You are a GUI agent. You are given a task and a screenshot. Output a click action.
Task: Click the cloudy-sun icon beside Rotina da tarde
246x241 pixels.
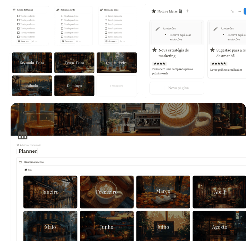pos(58,10)
